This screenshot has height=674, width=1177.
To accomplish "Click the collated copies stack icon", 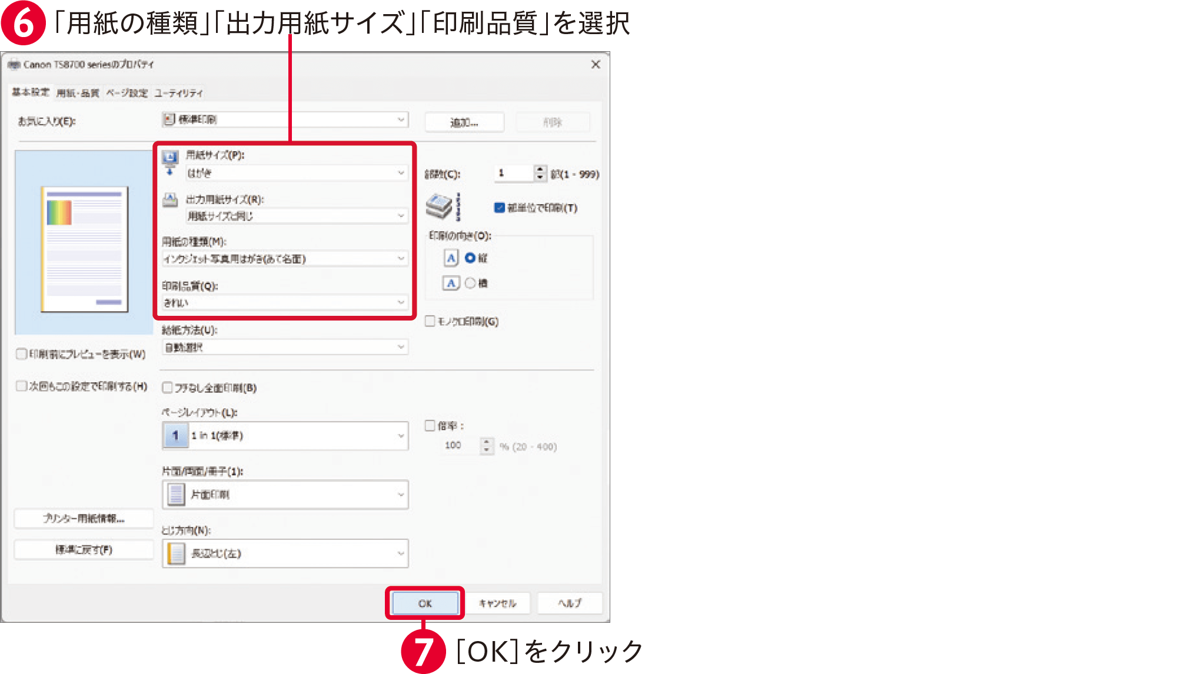I will click(443, 207).
